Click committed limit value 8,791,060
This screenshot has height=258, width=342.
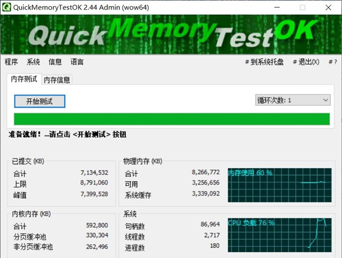point(94,183)
